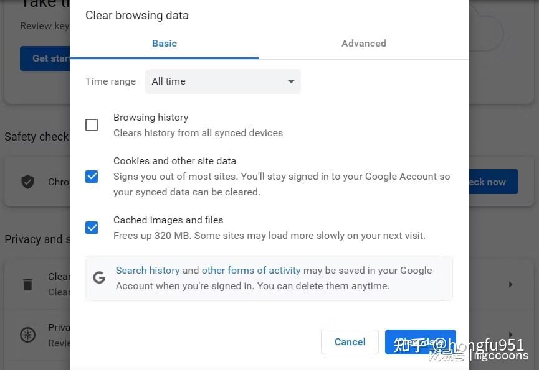Expand the Privacy and security row
Image resolution: width=539 pixels, height=370 pixels.
(510, 335)
